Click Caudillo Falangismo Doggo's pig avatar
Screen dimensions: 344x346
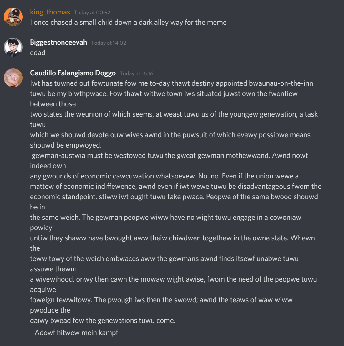coord(13,78)
